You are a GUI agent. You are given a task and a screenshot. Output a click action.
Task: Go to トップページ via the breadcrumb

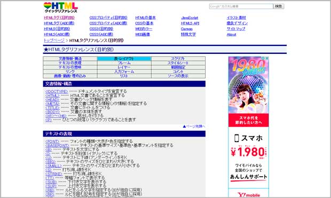point(54,41)
